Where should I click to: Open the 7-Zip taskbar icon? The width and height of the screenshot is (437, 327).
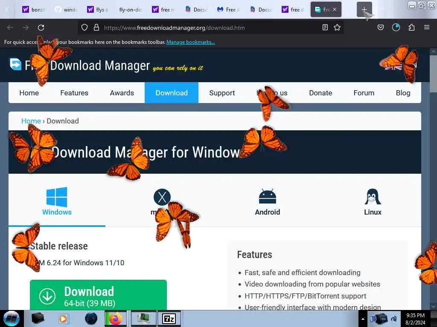click(169, 318)
